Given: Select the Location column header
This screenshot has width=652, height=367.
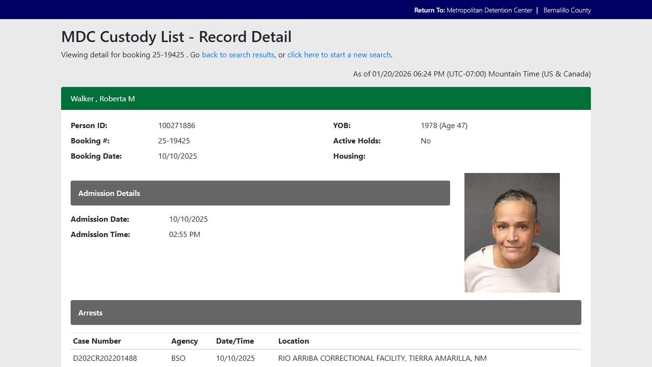Looking at the screenshot, I should point(294,341).
